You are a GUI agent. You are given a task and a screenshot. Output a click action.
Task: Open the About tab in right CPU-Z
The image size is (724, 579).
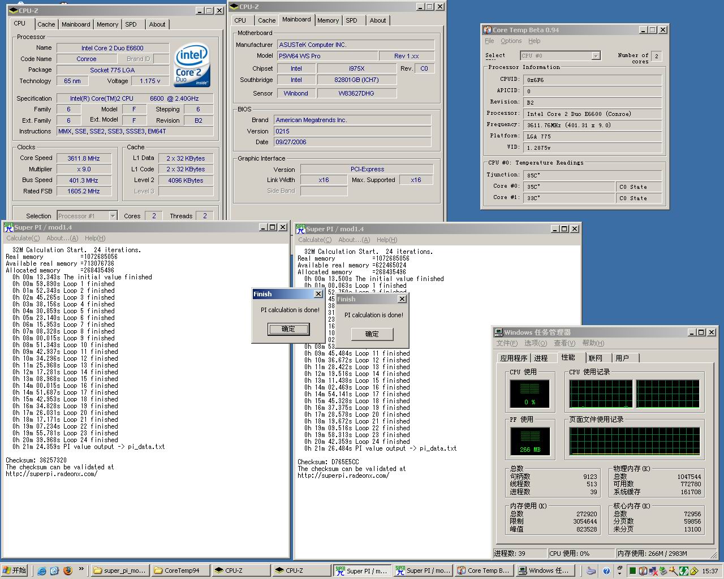coord(378,20)
